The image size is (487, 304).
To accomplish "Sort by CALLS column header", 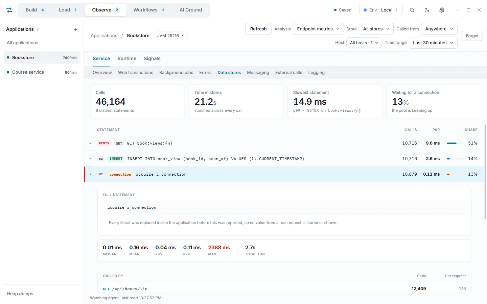I will (x=411, y=130).
